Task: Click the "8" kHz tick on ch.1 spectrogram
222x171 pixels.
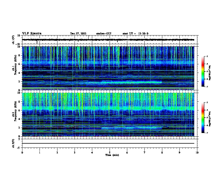Action: 19,55
